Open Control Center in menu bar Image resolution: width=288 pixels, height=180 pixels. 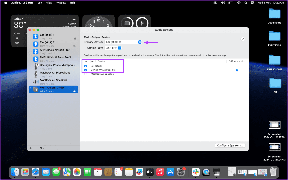coord(253,3)
